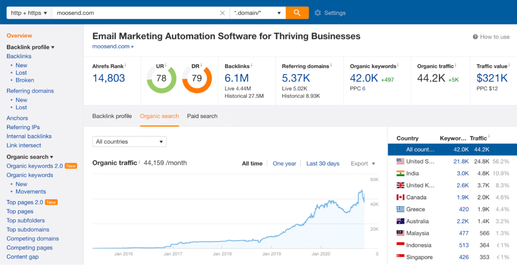Select the One year chart range
Viewport: 517px width, 265px height.
tap(284, 163)
